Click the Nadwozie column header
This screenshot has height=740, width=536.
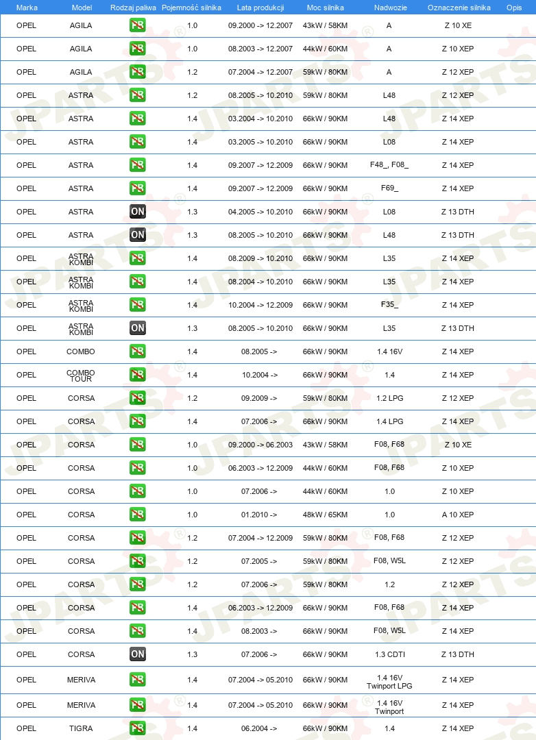coord(391,8)
